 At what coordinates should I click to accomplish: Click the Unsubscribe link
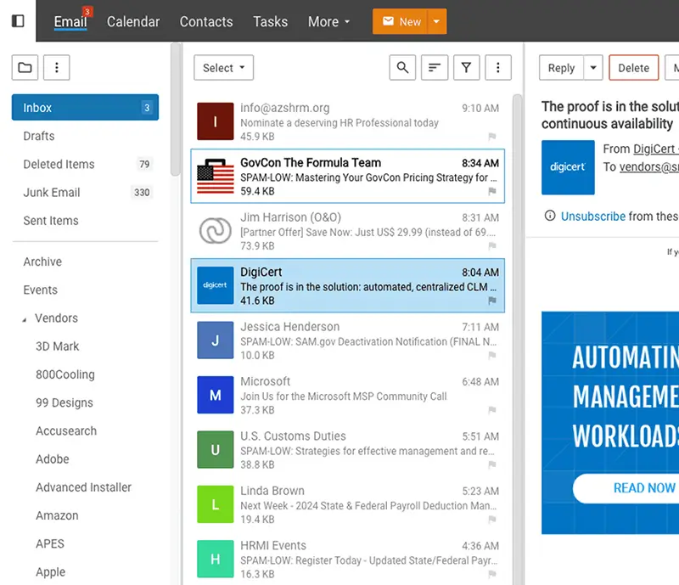click(592, 216)
